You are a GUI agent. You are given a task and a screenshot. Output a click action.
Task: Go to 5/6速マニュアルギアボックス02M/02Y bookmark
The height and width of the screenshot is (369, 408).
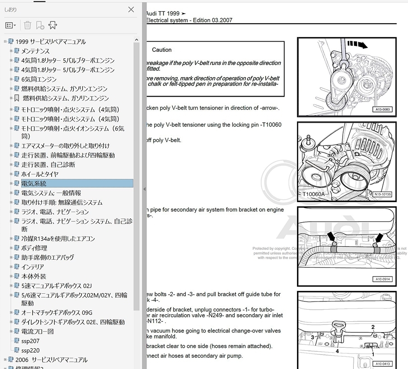pos(74,299)
